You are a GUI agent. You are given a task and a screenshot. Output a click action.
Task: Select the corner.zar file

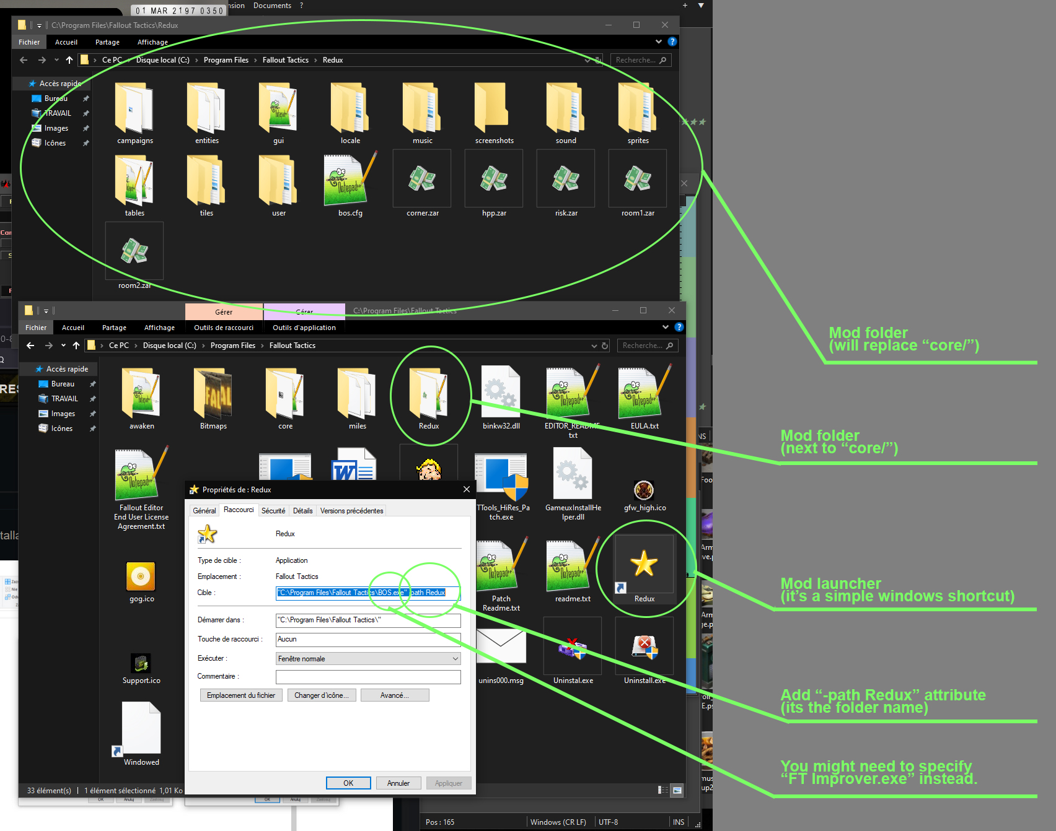(x=422, y=184)
